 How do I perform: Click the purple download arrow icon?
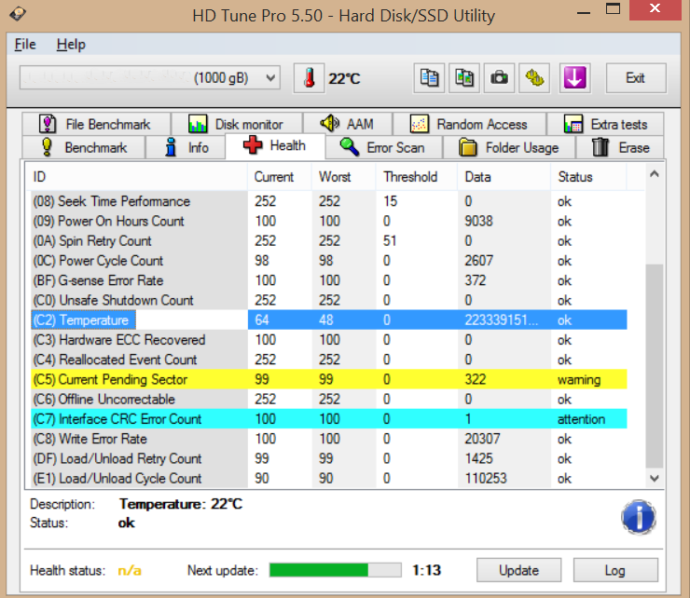(574, 78)
